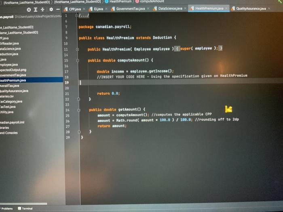This screenshot has width=283, height=212.
Task: Collapse getAmount method at line 24
Action: 79,110
